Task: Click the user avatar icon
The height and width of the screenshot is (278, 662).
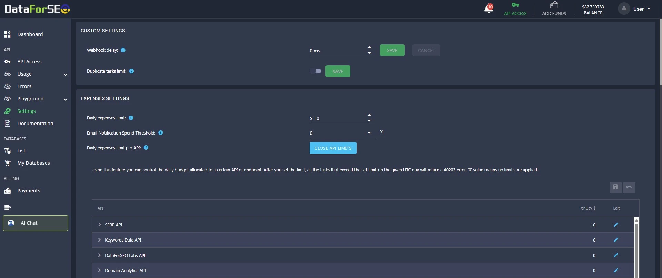Action: pos(624,9)
